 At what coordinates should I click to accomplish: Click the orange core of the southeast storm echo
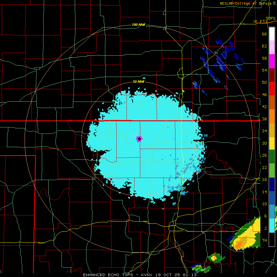(x=239, y=245)
